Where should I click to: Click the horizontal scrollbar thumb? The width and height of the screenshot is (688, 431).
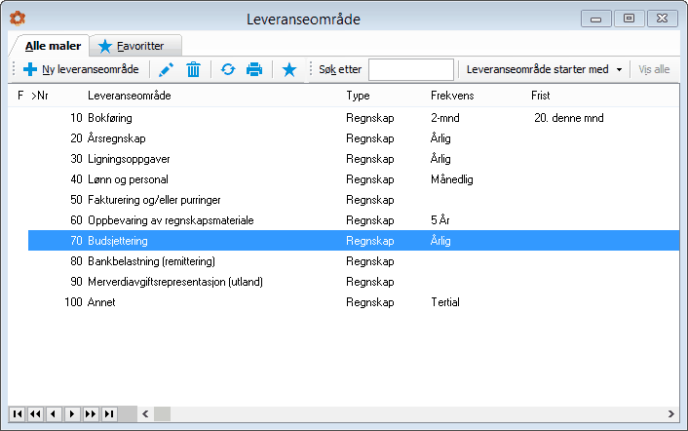point(162,413)
